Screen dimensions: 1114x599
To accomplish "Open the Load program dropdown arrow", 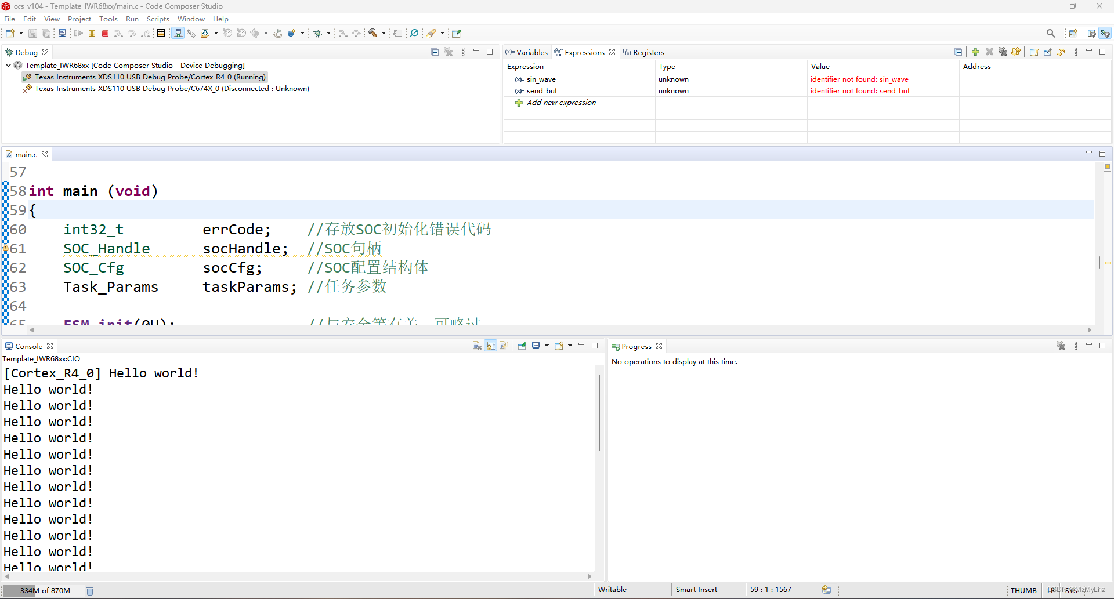I will tap(216, 34).
